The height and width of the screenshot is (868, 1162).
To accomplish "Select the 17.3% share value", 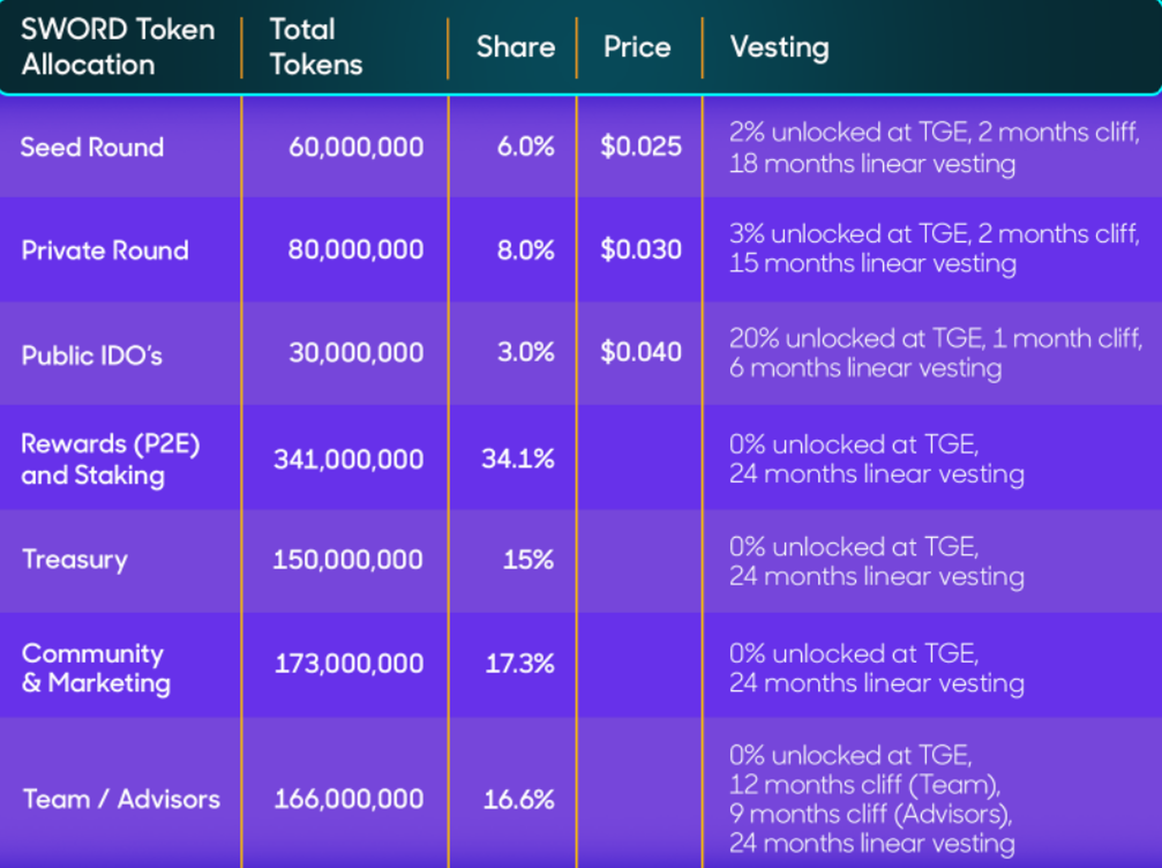I will [520, 663].
